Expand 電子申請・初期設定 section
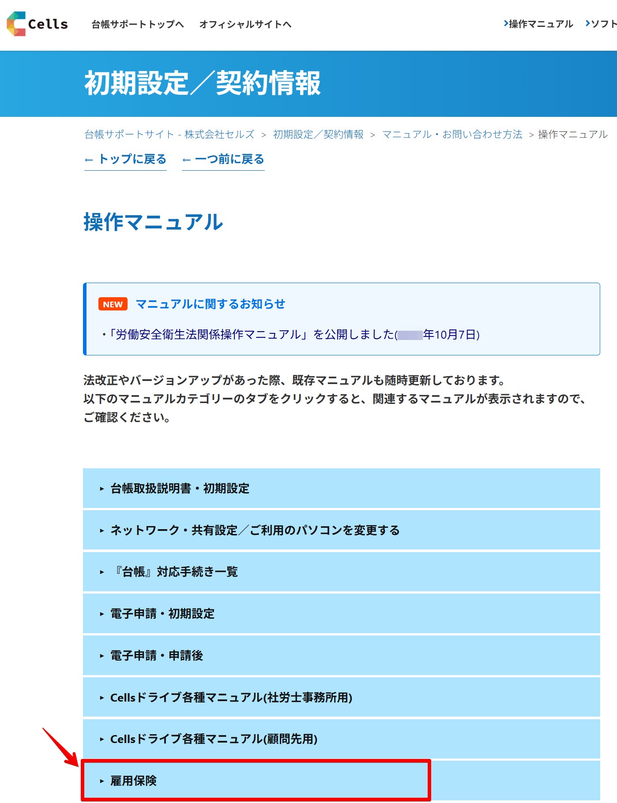This screenshot has height=803, width=617. 342,613
